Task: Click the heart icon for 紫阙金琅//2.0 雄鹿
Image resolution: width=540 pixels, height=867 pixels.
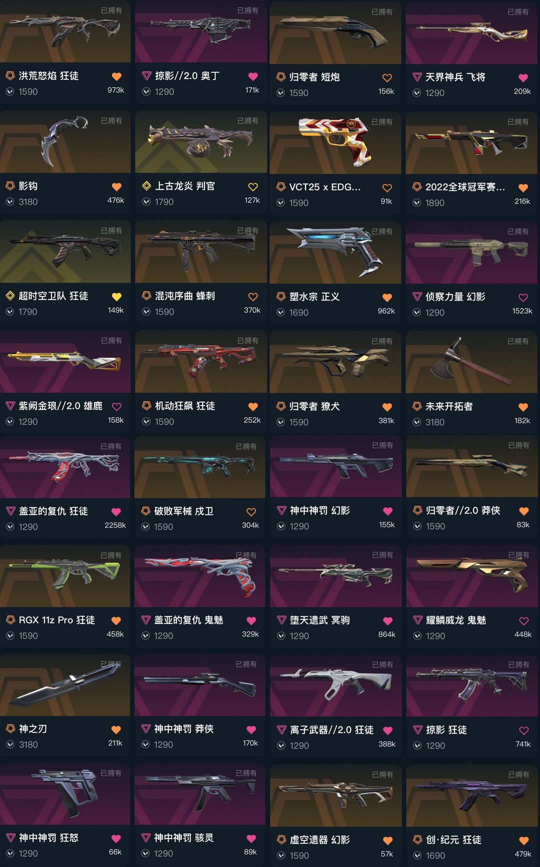Action: click(x=116, y=406)
